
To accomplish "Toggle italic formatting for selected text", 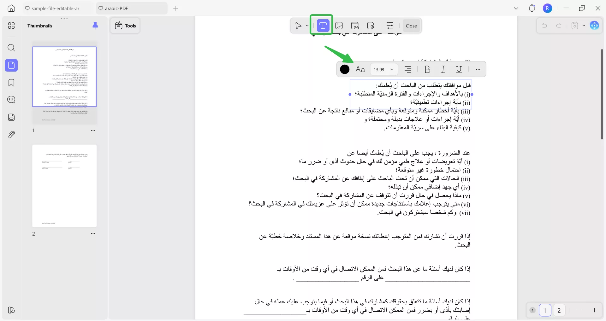I will 443,69.
